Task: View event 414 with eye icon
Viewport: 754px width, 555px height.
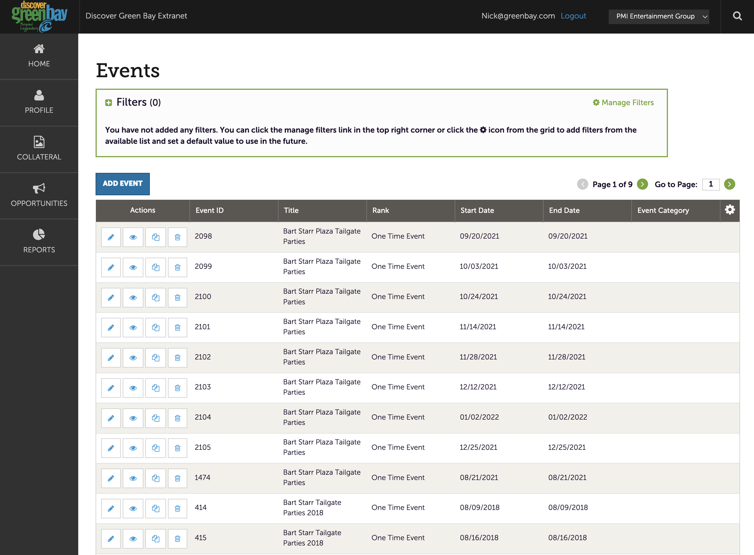Action: (x=133, y=509)
